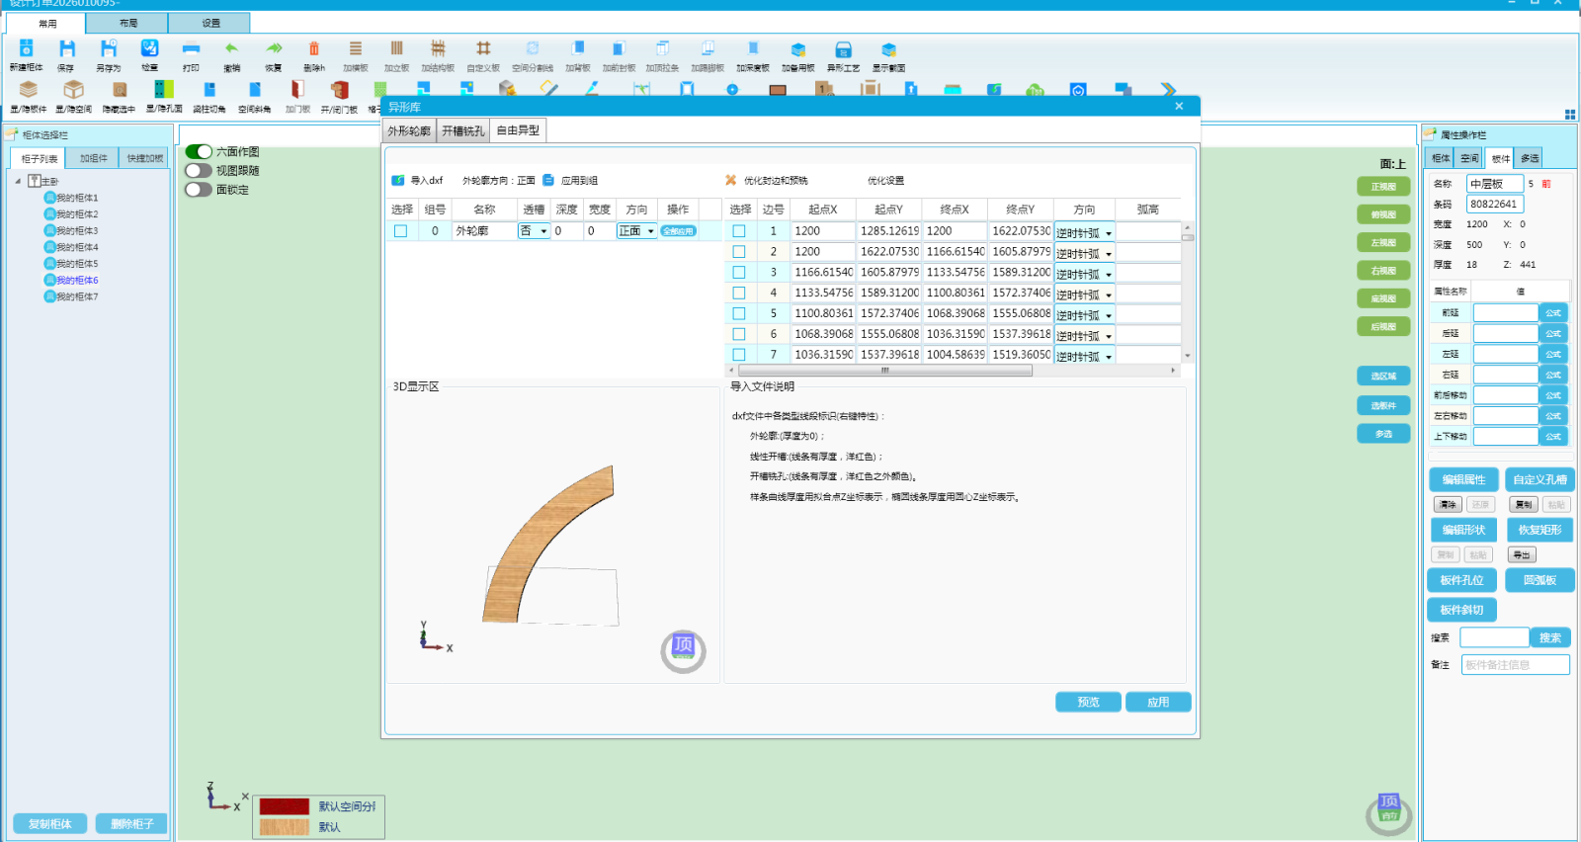Viewport: 1581px width, 842px height.
Task: Collapse the 主卧 tree node
Action: pyautogui.click(x=18, y=182)
